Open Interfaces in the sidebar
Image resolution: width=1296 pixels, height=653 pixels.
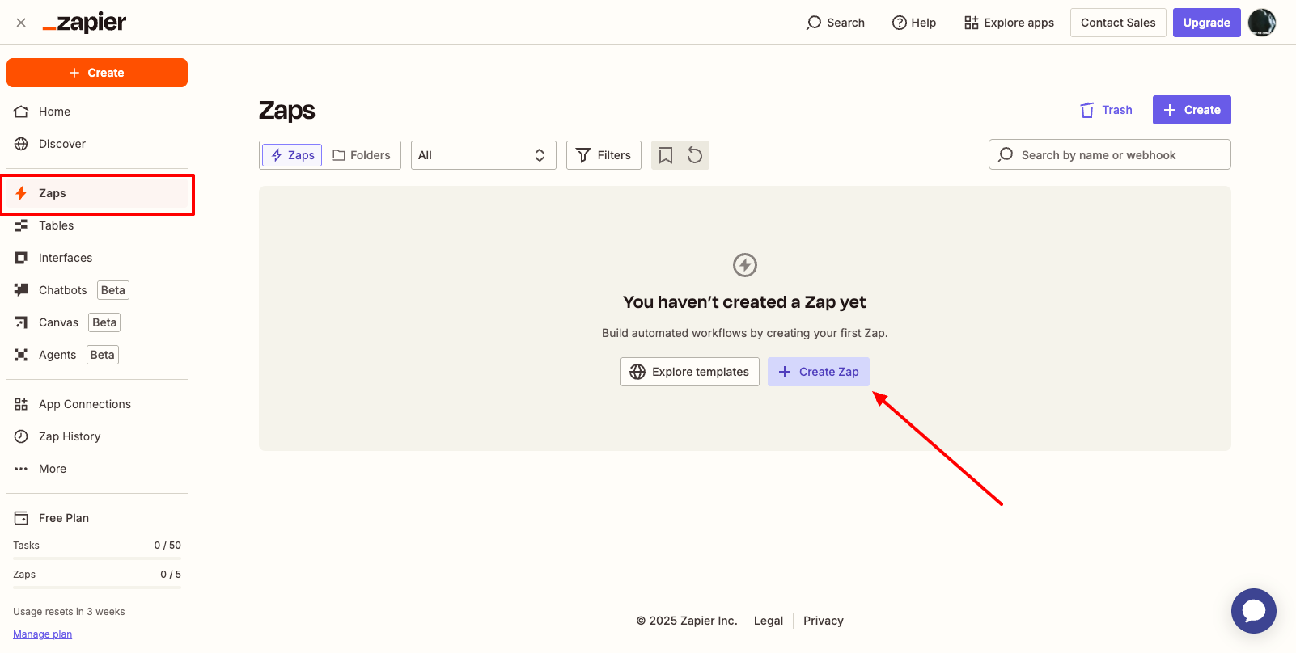coord(97,258)
